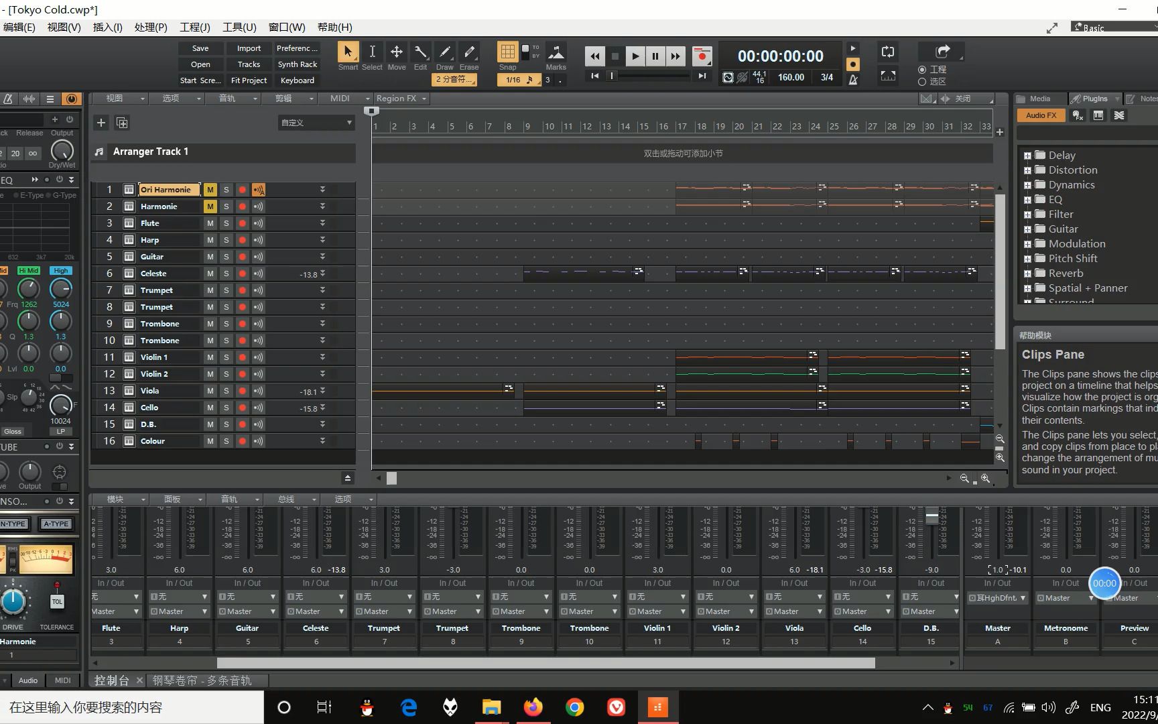Image resolution: width=1158 pixels, height=724 pixels.
Task: Start playback with Play button
Action: tap(635, 56)
